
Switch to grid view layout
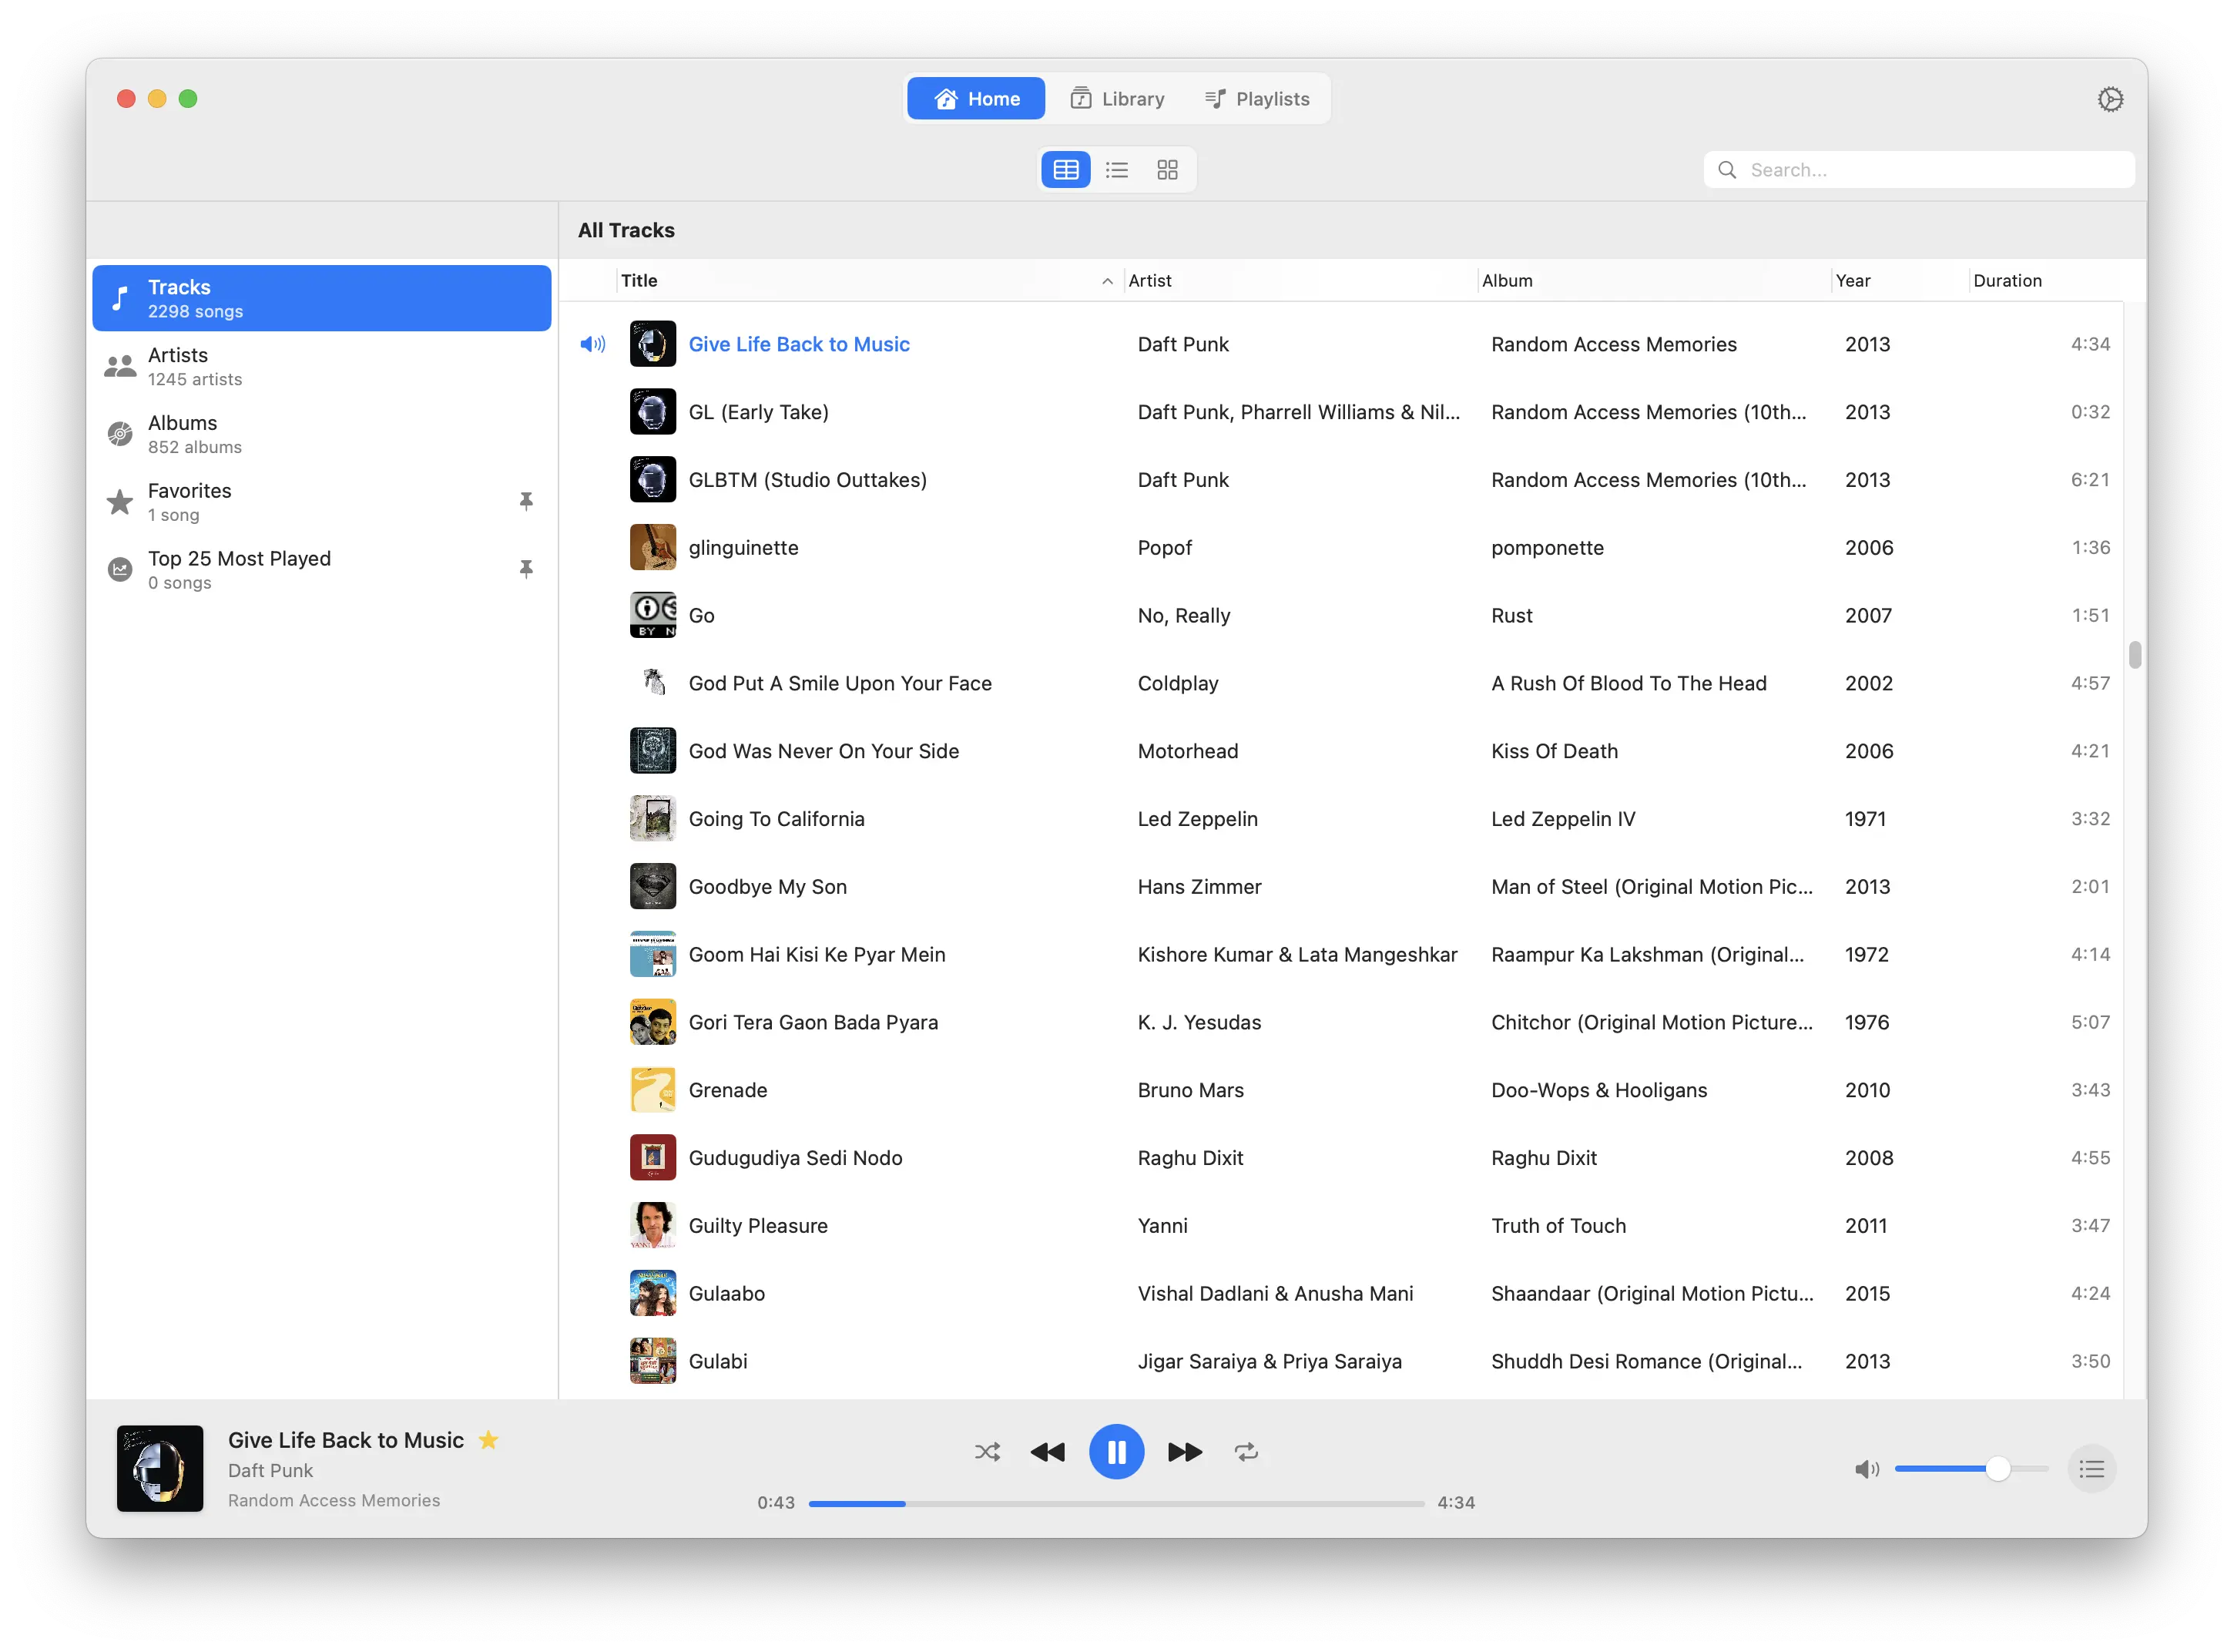point(1166,170)
